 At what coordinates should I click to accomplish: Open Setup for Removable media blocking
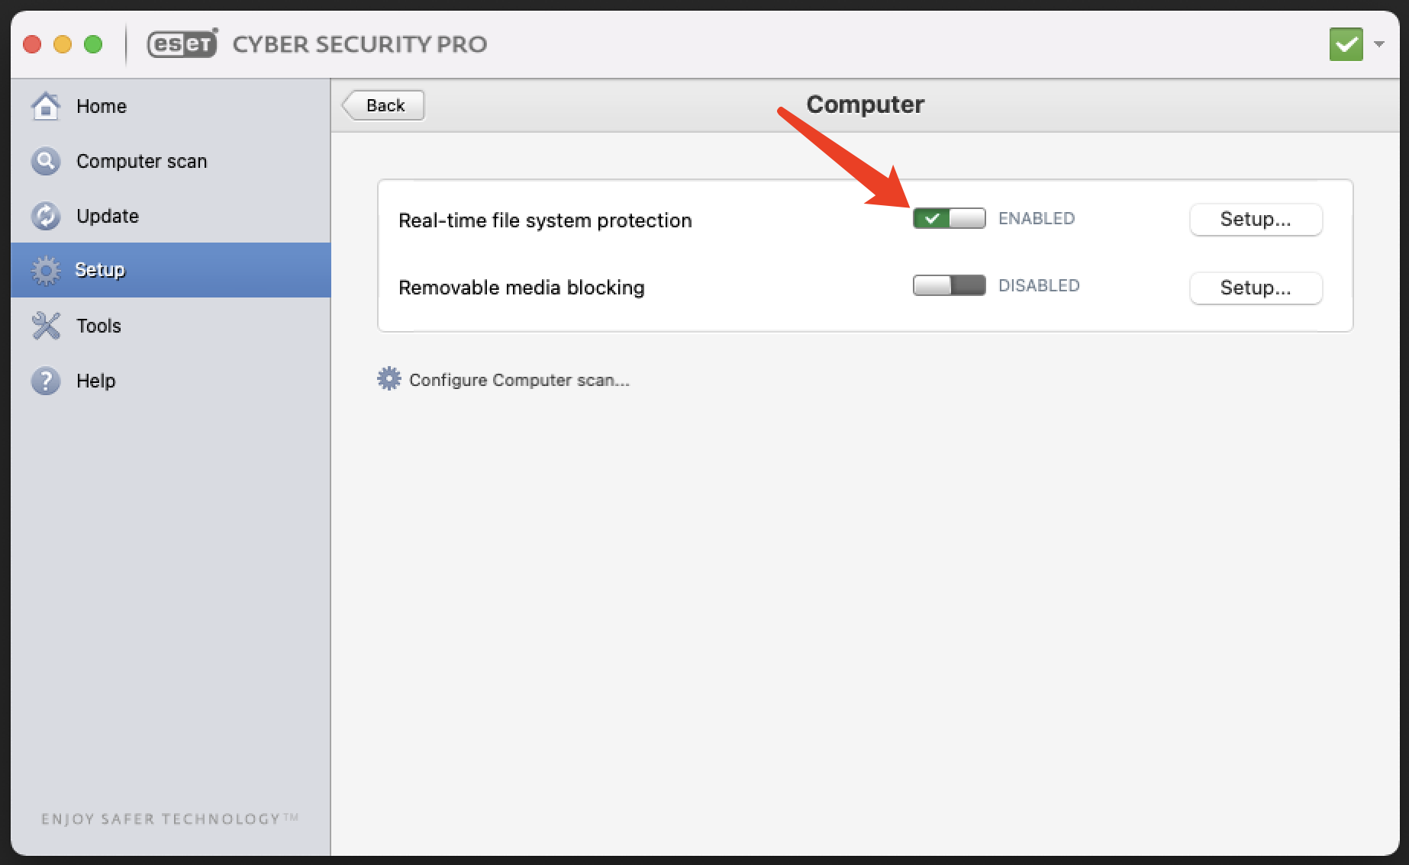[1255, 288]
